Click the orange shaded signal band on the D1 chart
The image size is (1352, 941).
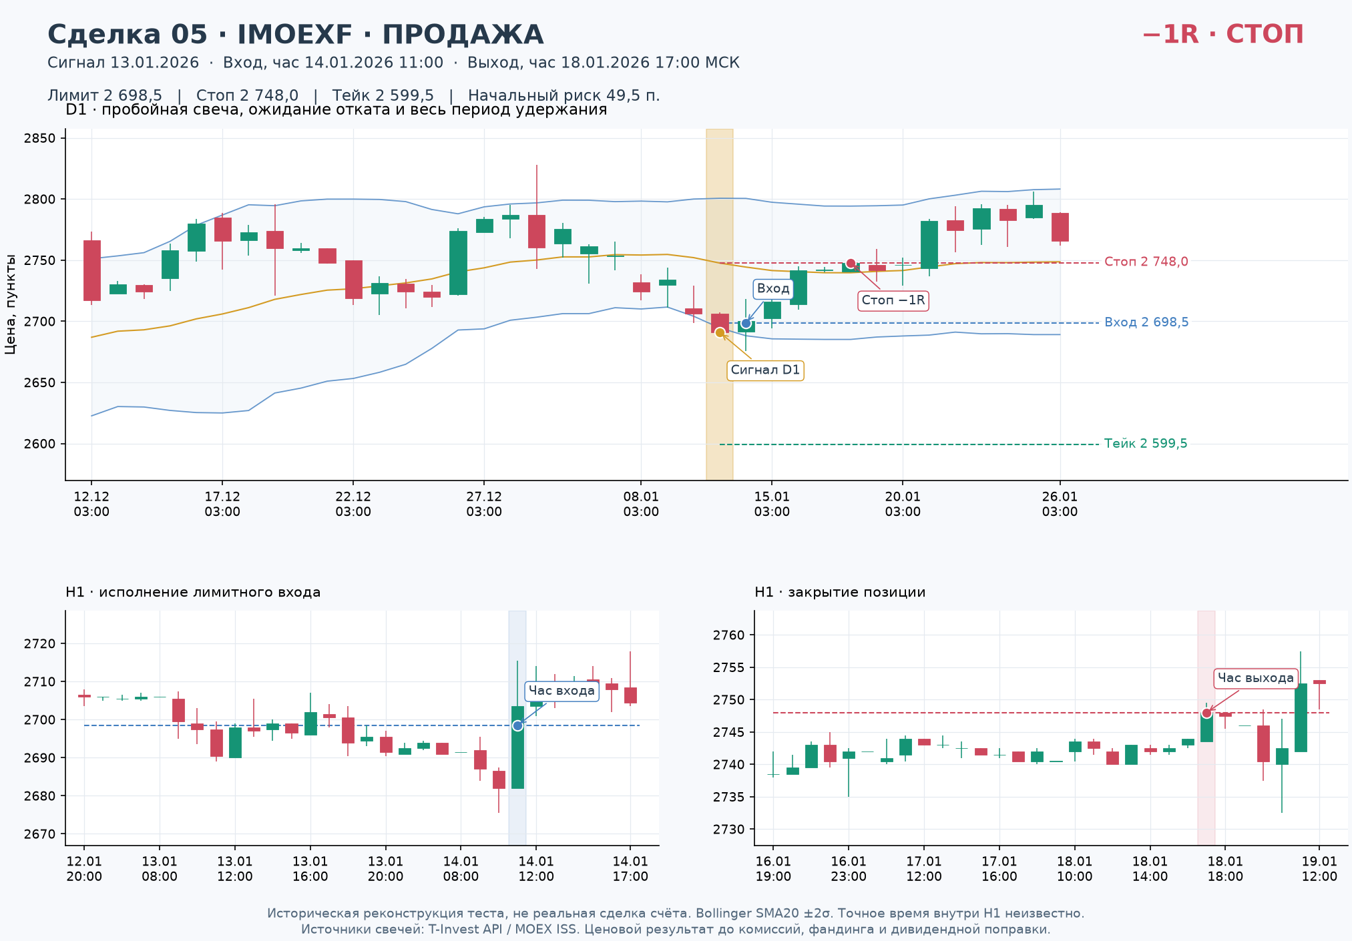coord(720,304)
